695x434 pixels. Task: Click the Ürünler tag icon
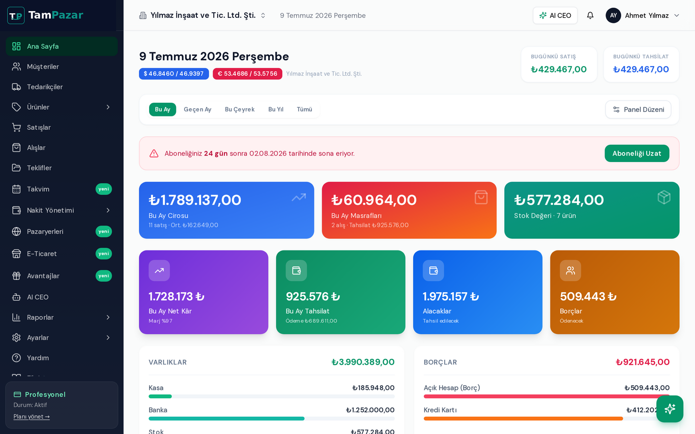coord(16,107)
